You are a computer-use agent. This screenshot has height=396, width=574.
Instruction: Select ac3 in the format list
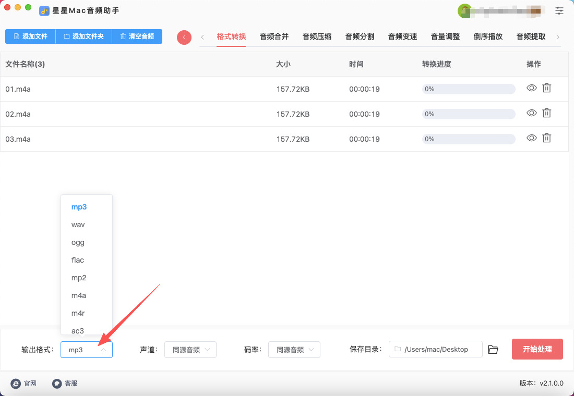pyautogui.click(x=87, y=330)
